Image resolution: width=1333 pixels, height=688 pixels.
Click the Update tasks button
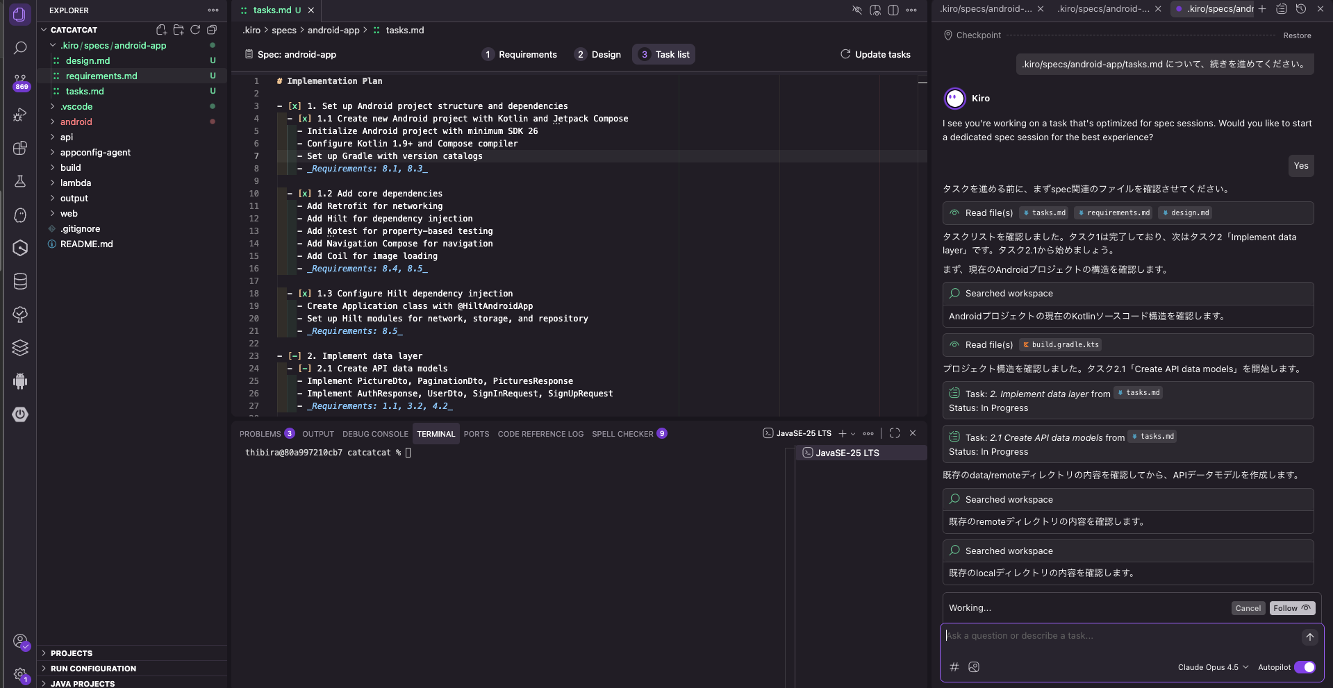(875, 54)
